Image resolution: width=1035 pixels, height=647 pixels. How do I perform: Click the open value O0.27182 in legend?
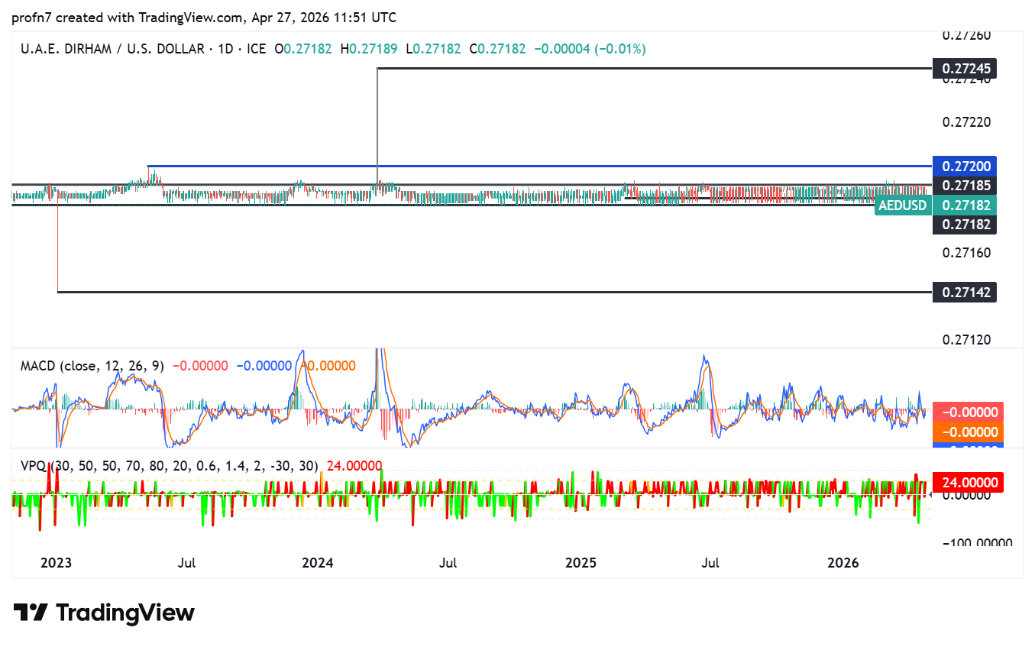[304, 49]
